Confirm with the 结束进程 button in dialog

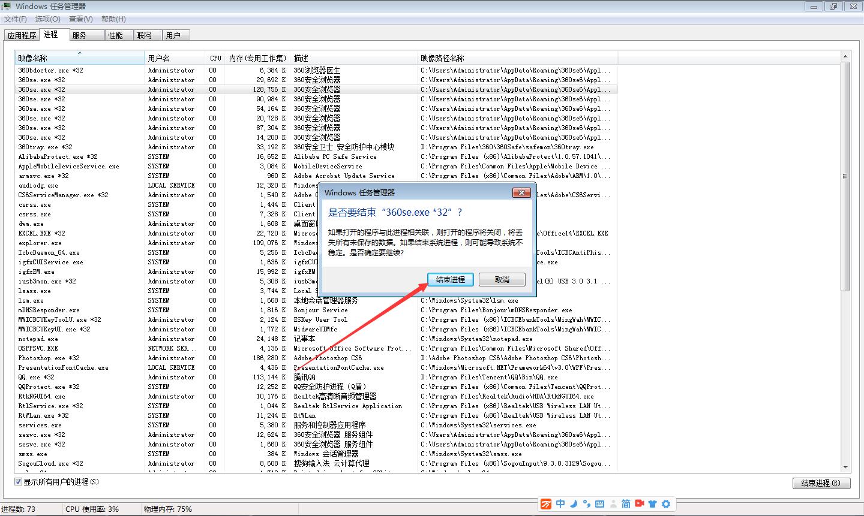[x=451, y=280]
